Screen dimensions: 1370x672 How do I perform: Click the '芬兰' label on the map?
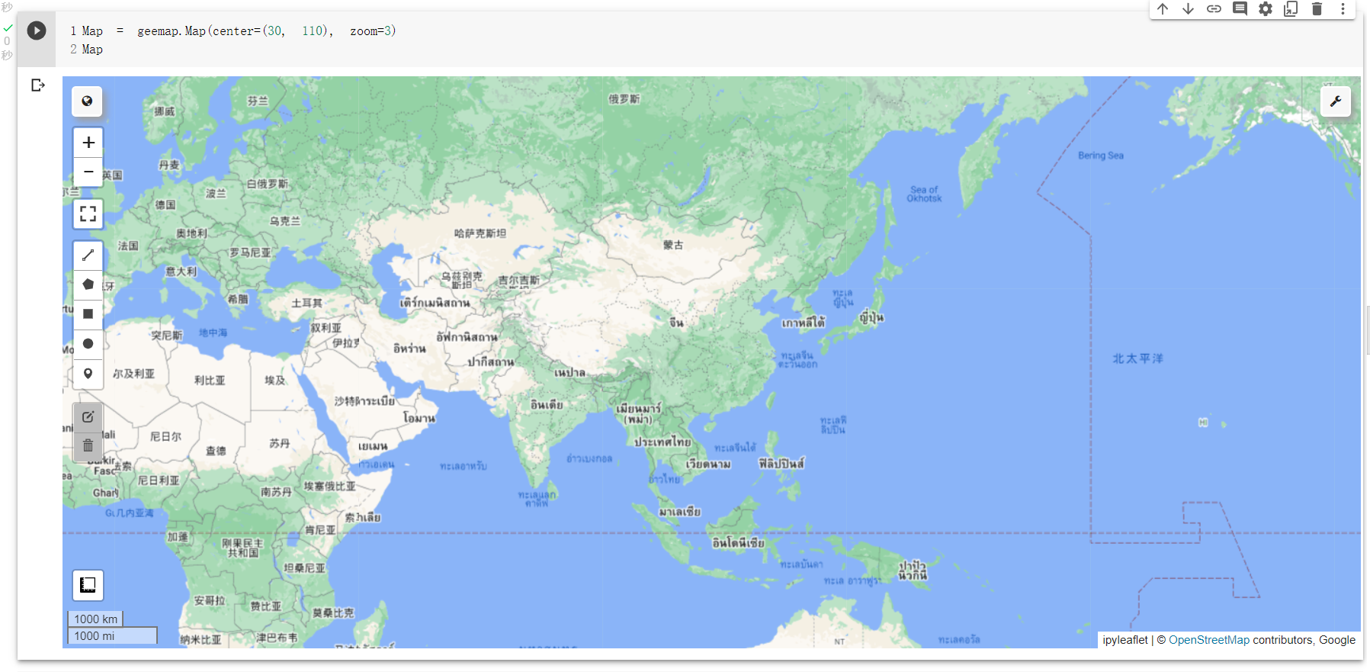coord(258,101)
